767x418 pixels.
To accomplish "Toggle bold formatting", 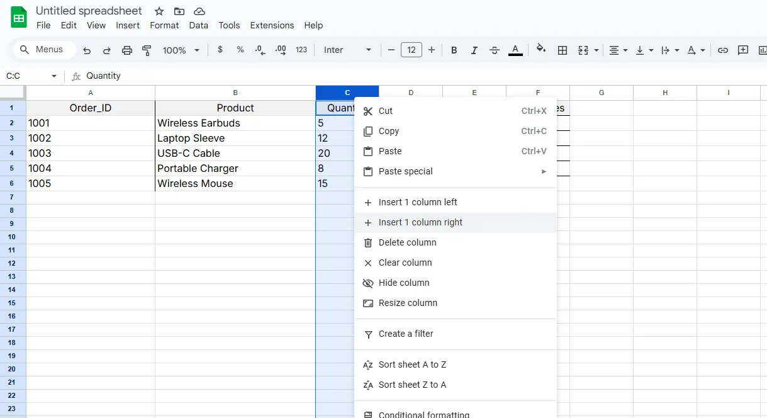I will pos(454,50).
